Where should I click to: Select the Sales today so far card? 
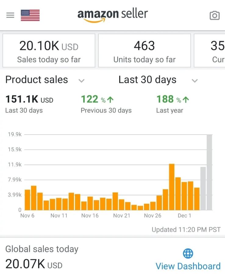pyautogui.click(x=49, y=50)
